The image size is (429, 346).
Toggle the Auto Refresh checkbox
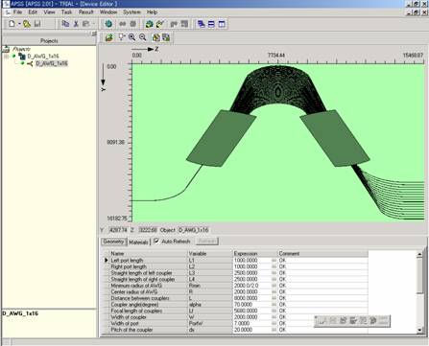(156, 241)
